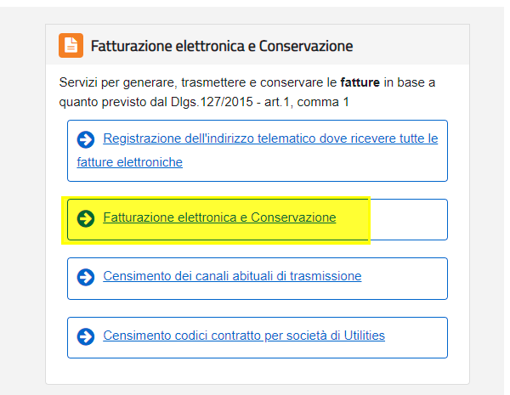Open the Censimento dei canali abituali di trasmissione link
The image size is (510, 395).
coord(232,276)
